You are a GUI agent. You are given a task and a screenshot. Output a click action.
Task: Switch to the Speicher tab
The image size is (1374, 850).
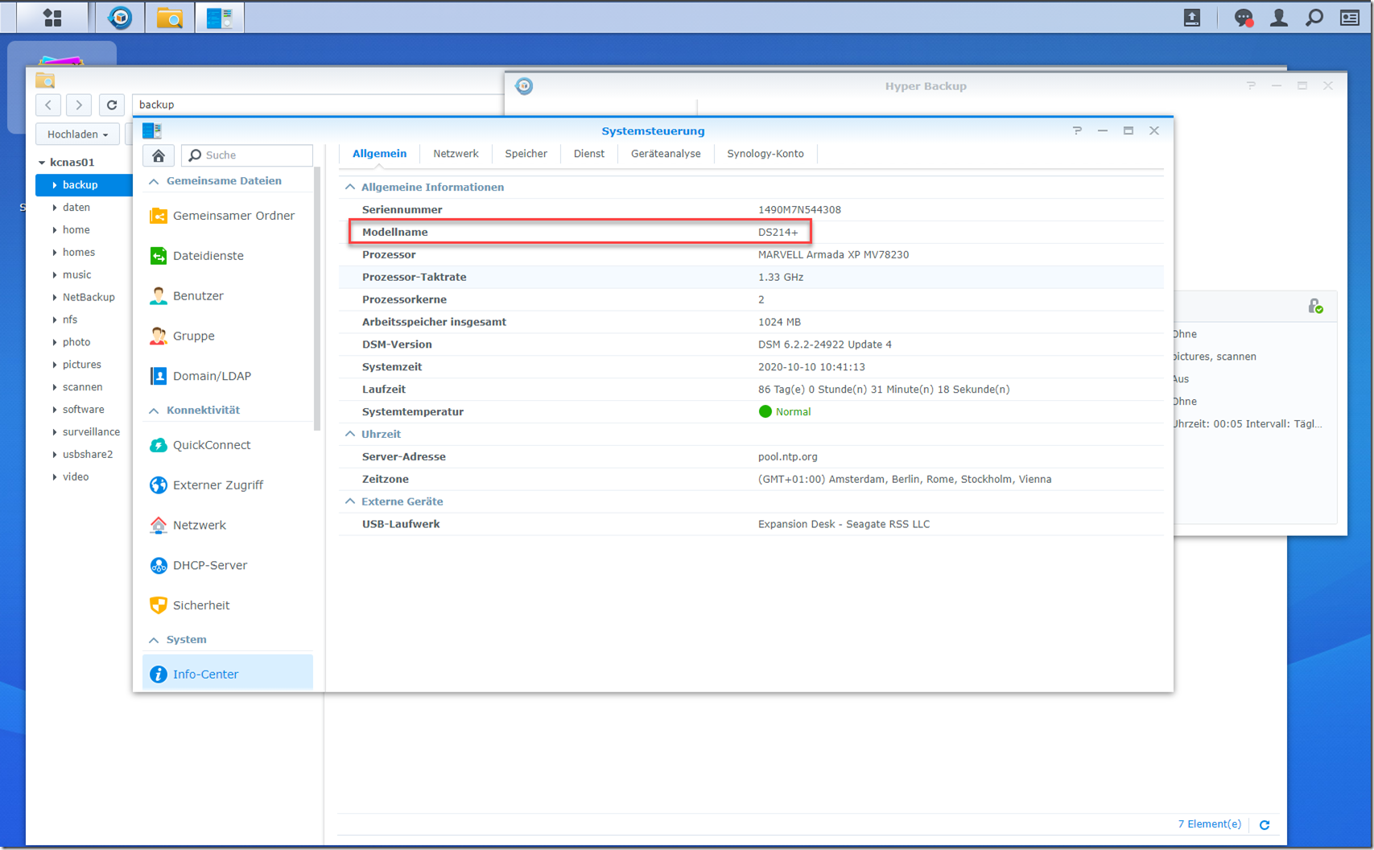point(526,154)
